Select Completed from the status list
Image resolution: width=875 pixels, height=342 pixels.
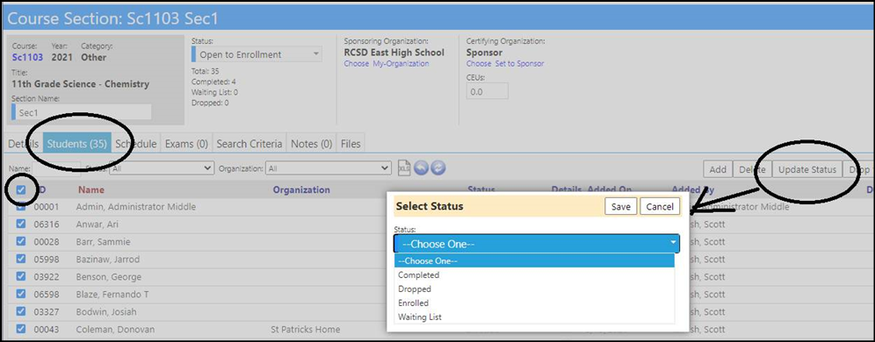tap(534, 275)
